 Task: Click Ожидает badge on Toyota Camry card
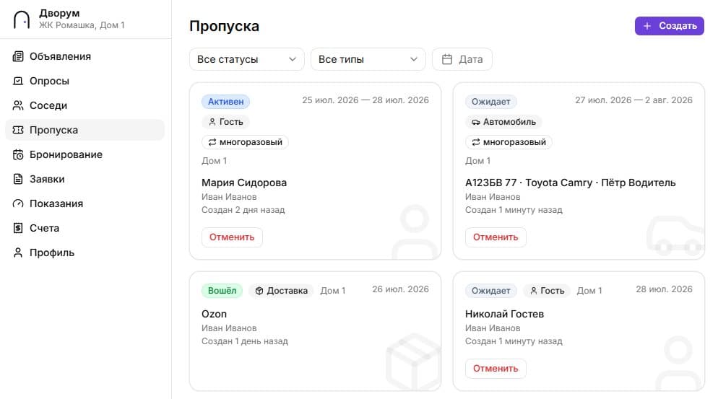point(491,102)
